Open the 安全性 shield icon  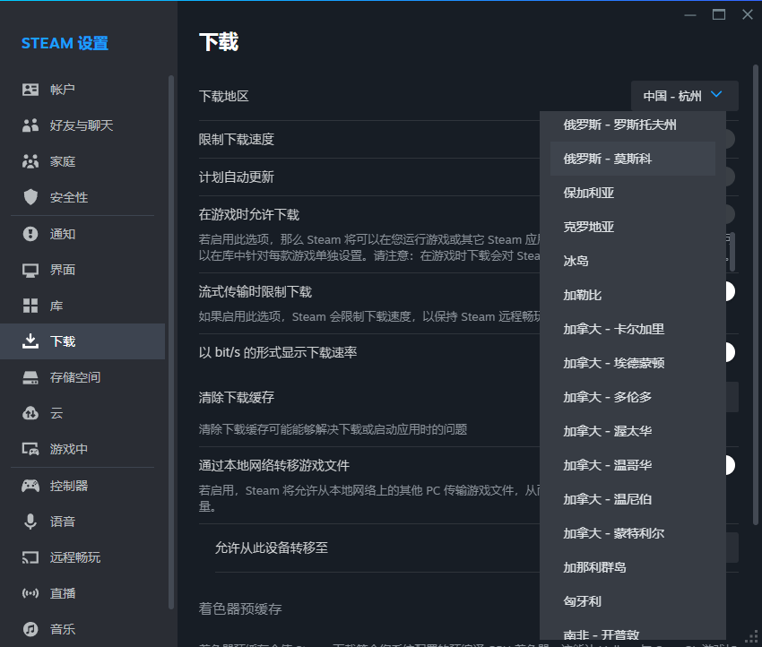[x=30, y=197]
